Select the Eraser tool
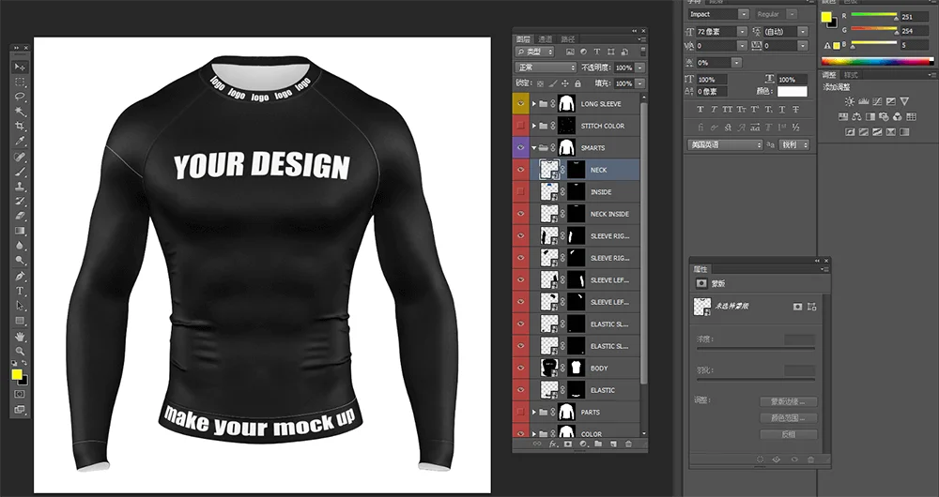 (x=20, y=216)
